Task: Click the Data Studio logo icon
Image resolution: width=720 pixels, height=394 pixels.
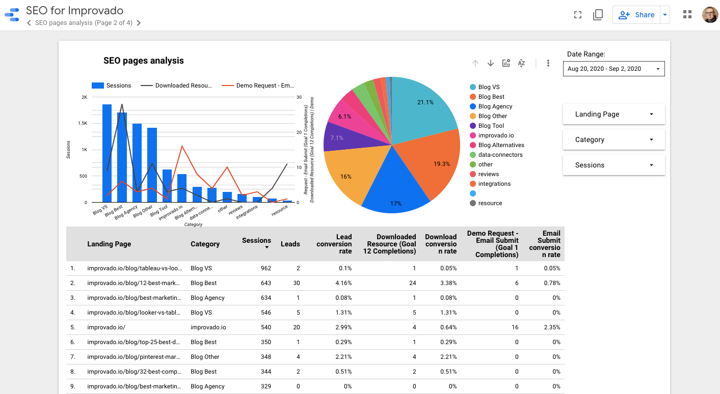Action: click(x=12, y=15)
